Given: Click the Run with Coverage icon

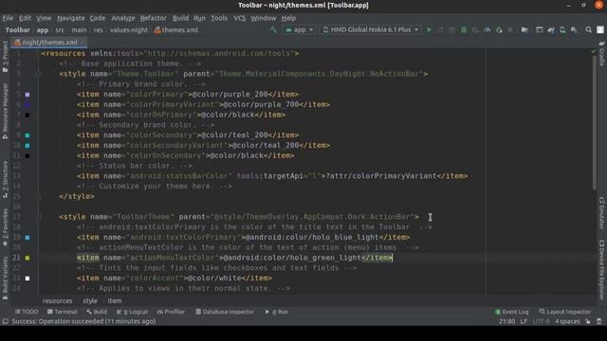Looking at the screenshot, I should 475,29.
